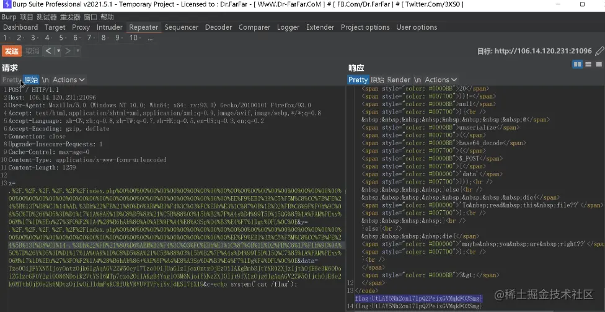Click the highlighted flag text in response
The height and width of the screenshot is (312, 605).
[x=418, y=298]
